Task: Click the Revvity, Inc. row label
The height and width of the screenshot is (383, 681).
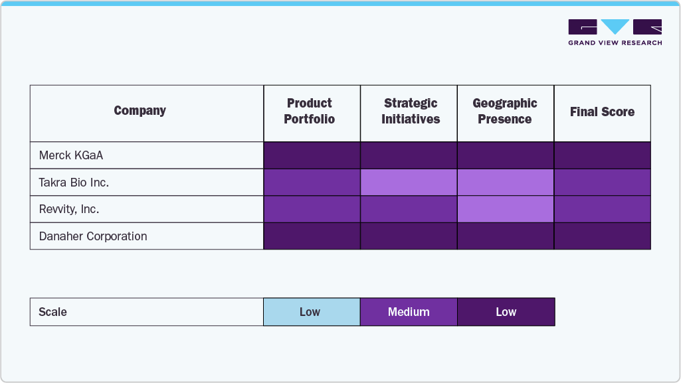Action: point(69,209)
